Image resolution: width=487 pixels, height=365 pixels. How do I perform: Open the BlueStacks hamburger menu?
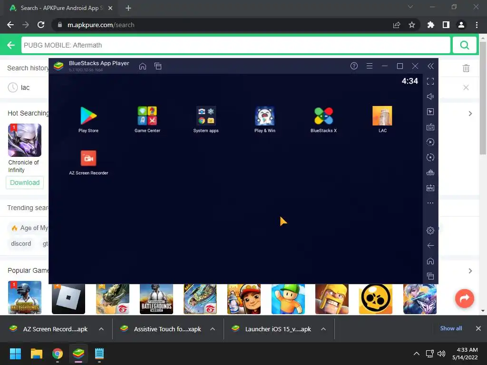[369, 66]
